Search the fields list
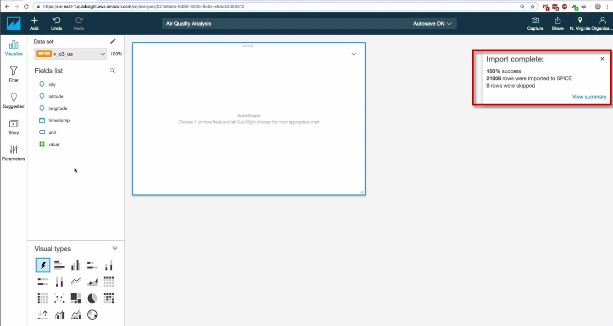Image resolution: width=613 pixels, height=326 pixels. tap(112, 71)
